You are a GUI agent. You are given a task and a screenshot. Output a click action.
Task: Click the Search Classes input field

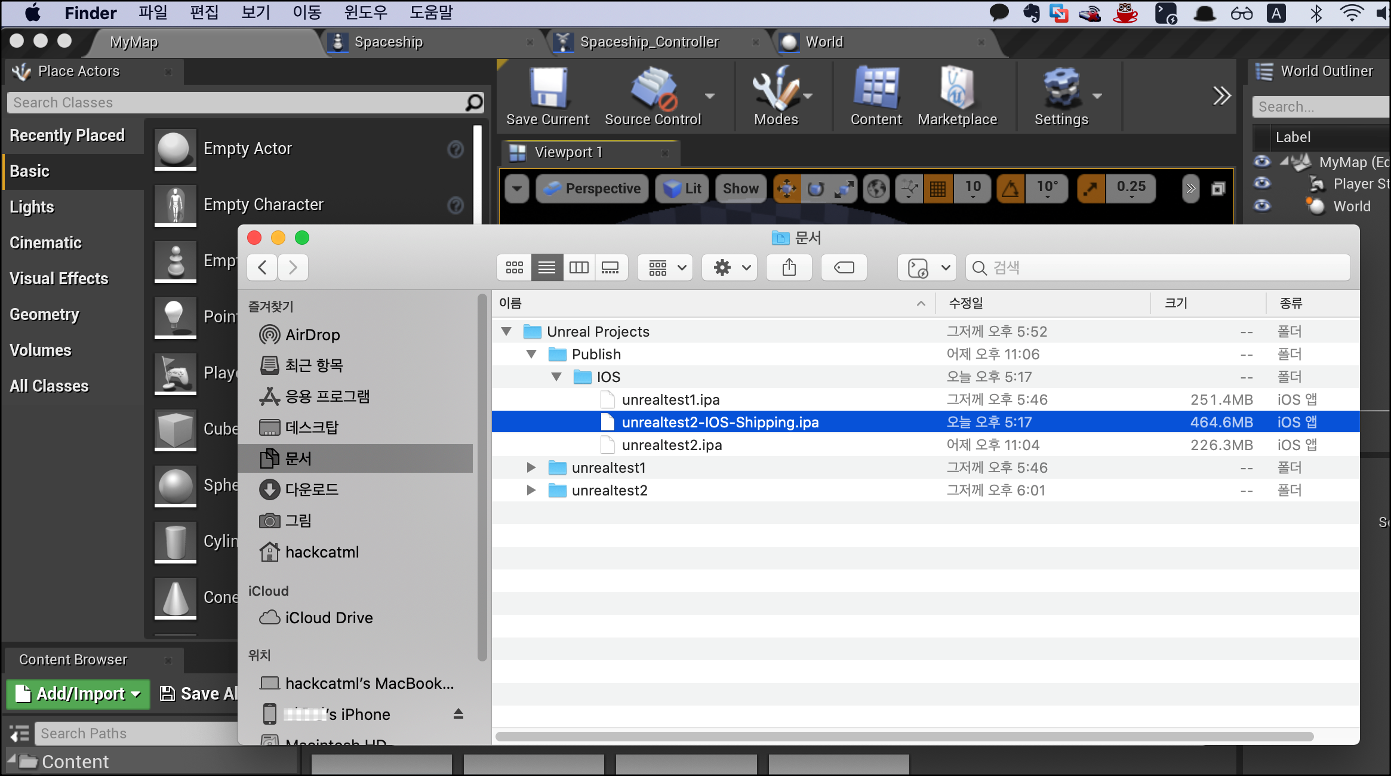tap(238, 103)
